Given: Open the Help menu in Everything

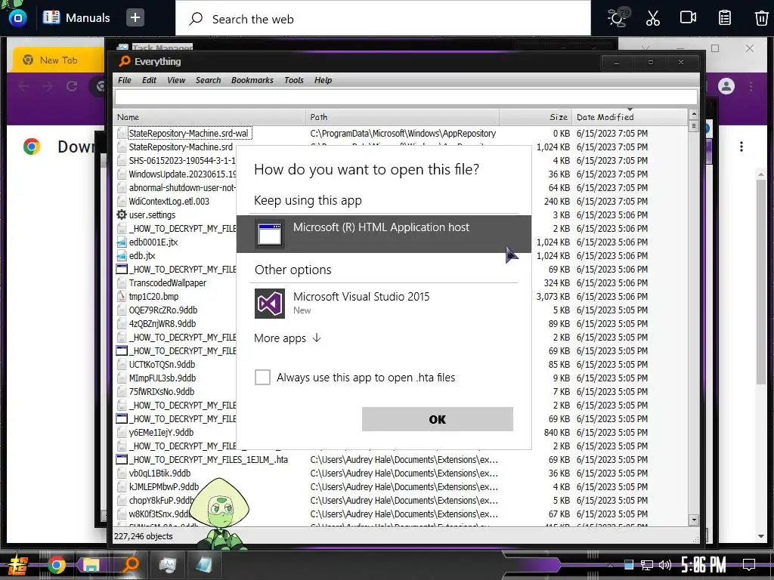Looking at the screenshot, I should tap(323, 80).
